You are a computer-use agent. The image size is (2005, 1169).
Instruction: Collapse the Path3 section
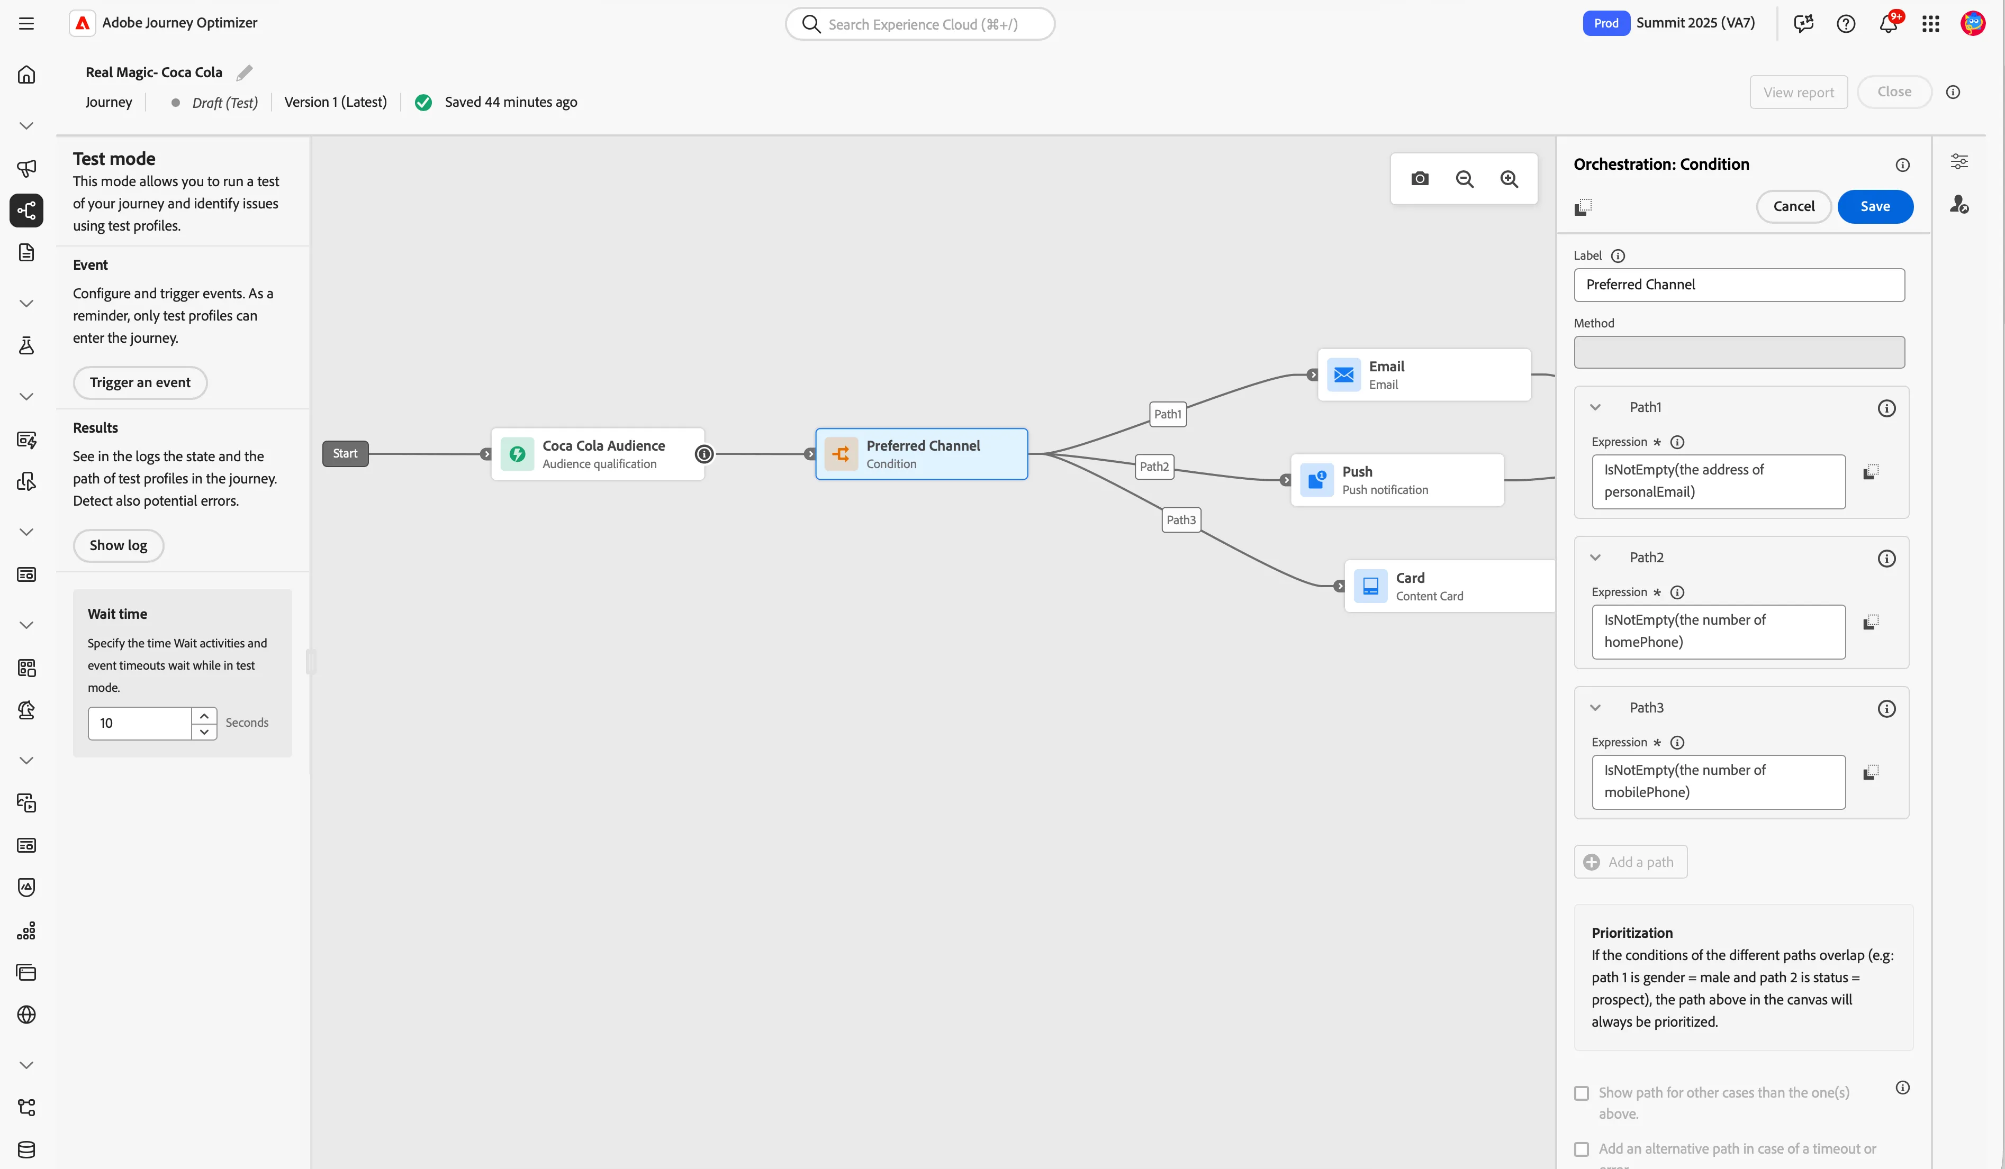[x=1595, y=708]
